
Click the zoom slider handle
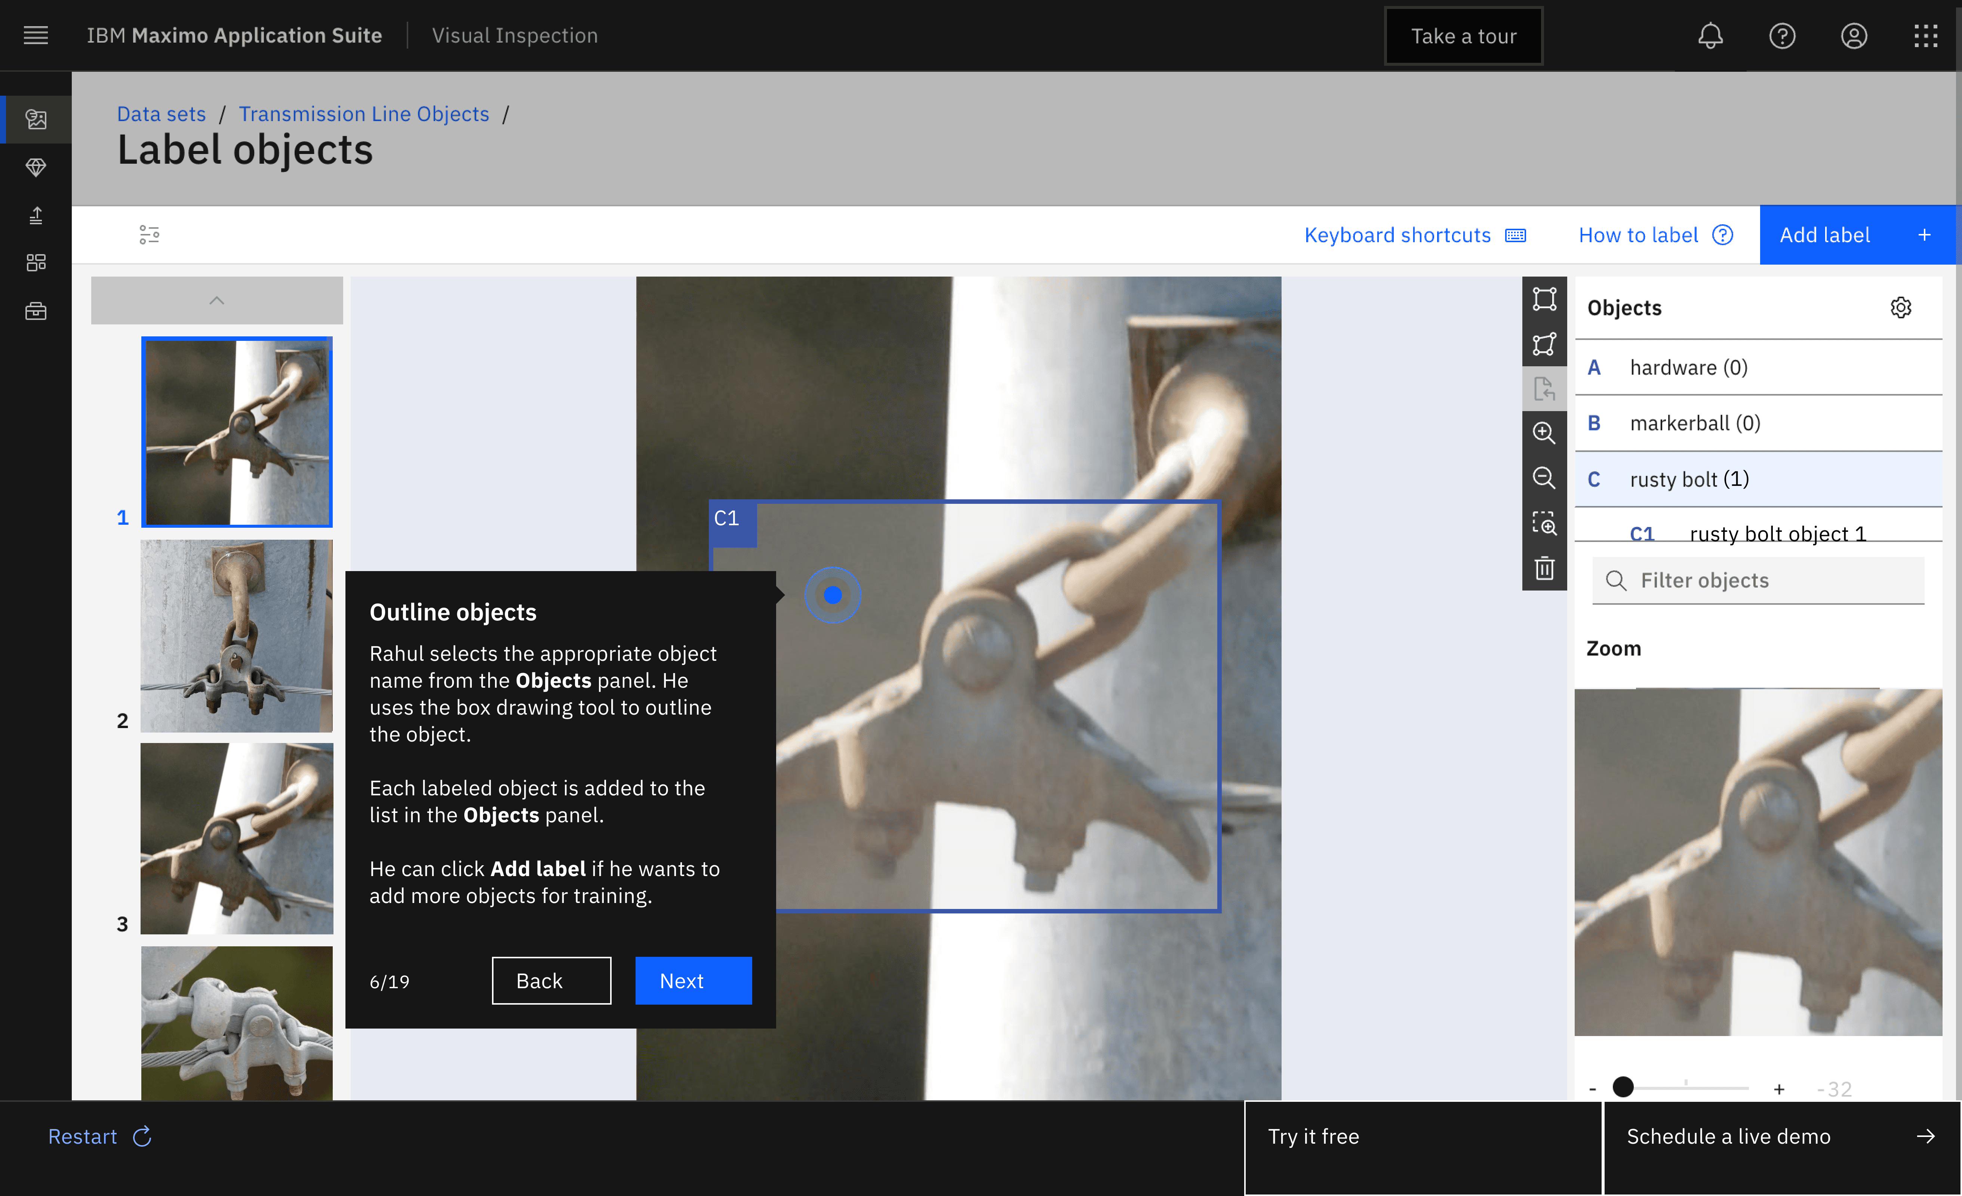[1623, 1087]
